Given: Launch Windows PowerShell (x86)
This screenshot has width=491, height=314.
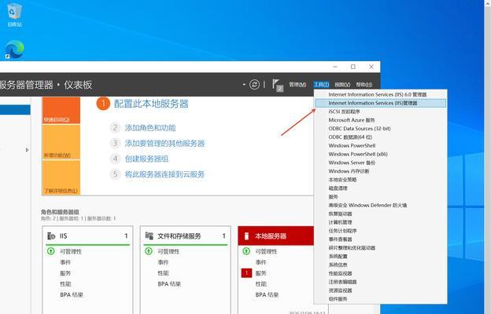Looking at the screenshot, I should coord(381,154).
